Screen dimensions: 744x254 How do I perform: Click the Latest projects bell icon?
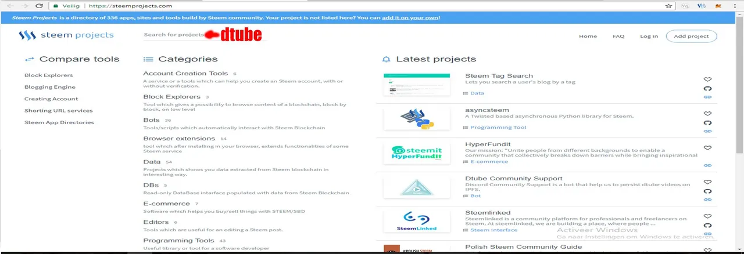386,59
